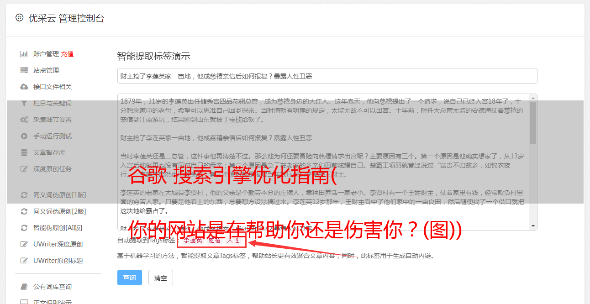Click the edit icon beside UWriter原创标题
The width and height of the screenshot is (590, 304).
pyautogui.click(x=24, y=261)
